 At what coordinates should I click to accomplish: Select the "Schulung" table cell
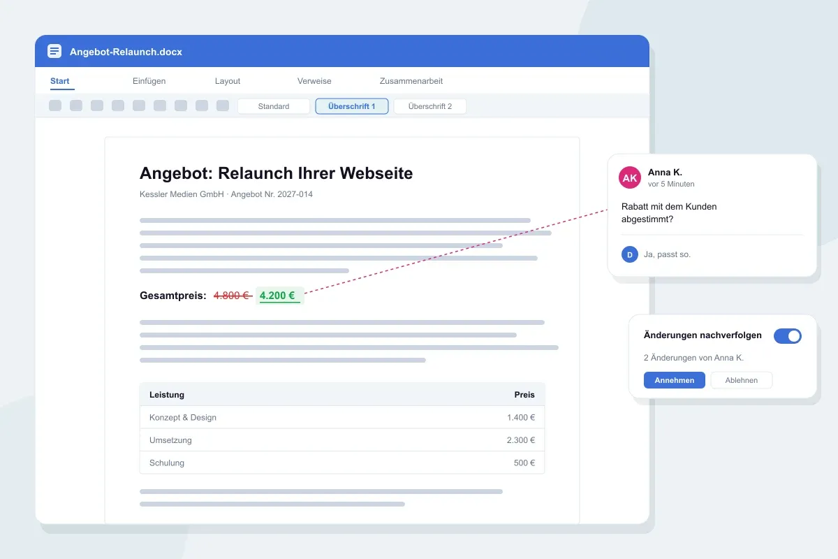[167, 463]
